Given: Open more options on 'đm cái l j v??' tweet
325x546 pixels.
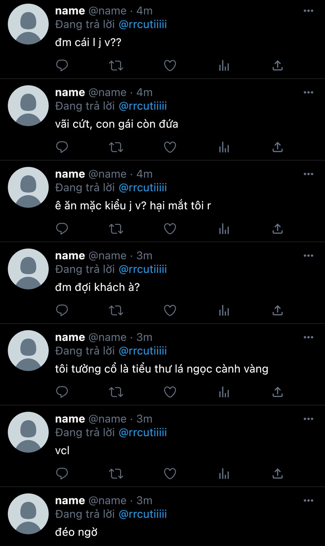Looking at the screenshot, I should tap(308, 11).
